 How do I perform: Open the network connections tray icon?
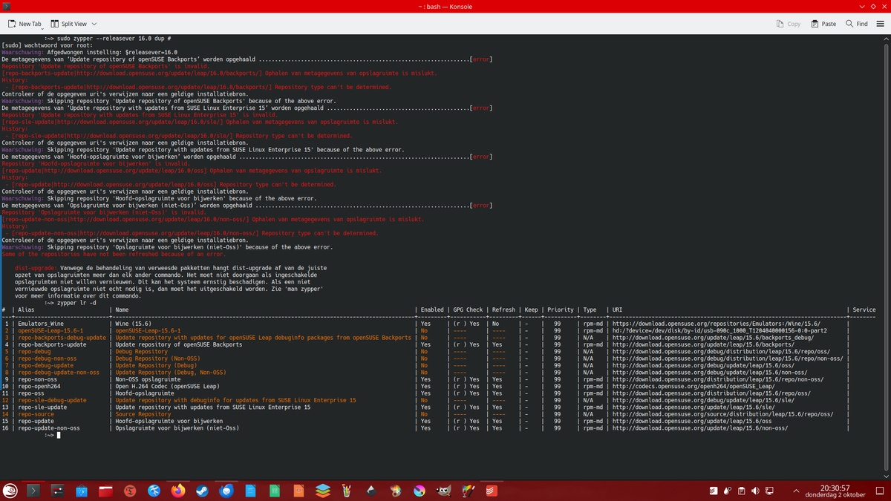pyautogui.click(x=769, y=491)
